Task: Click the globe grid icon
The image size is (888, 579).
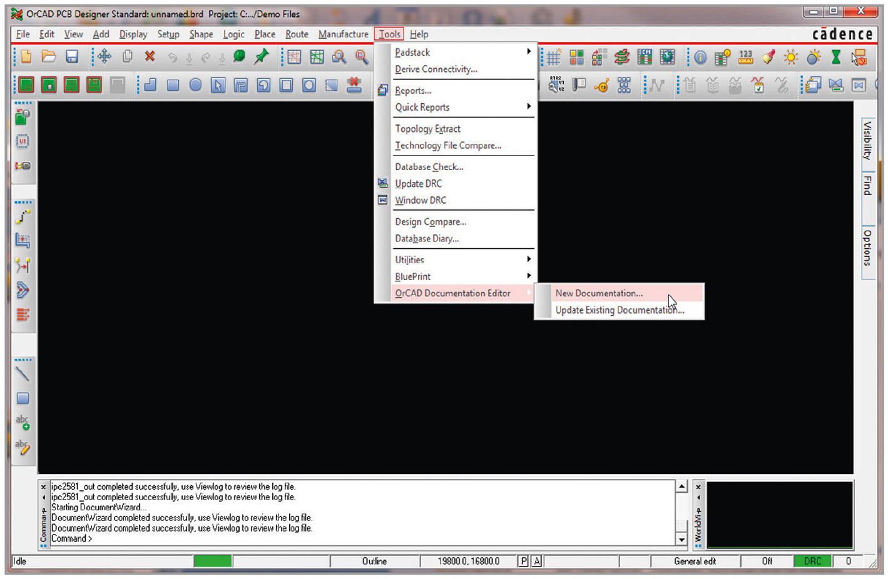Action: click(x=668, y=58)
